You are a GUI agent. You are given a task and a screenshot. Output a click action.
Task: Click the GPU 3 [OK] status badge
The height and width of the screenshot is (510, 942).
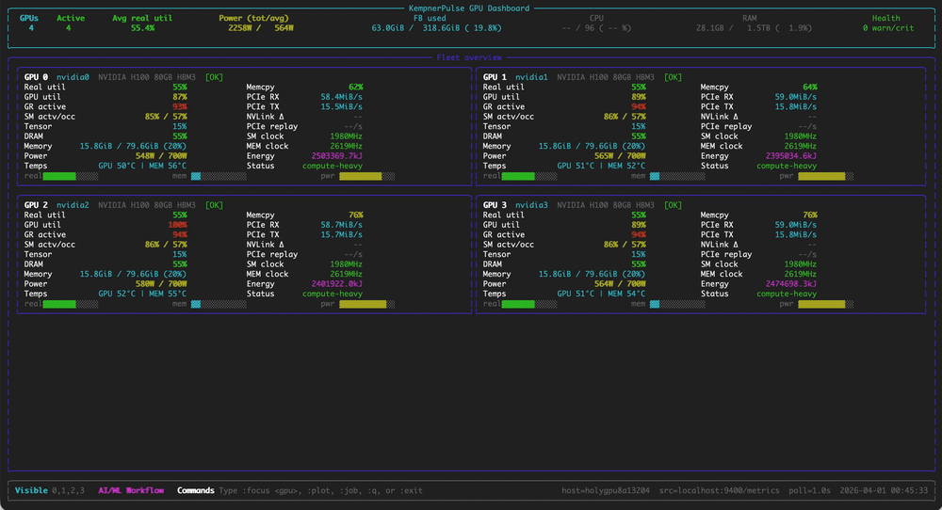(x=673, y=204)
